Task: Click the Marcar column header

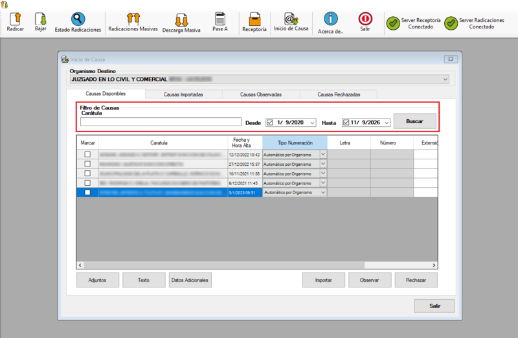Action: (x=87, y=142)
